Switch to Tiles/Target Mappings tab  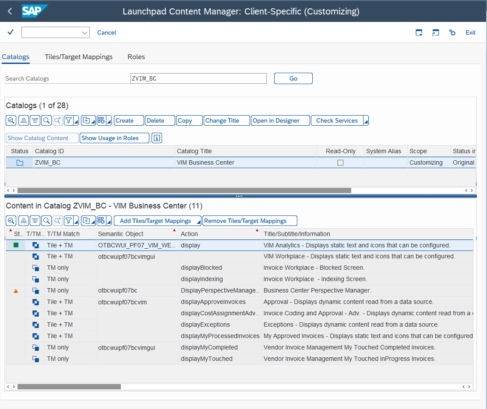tap(78, 57)
